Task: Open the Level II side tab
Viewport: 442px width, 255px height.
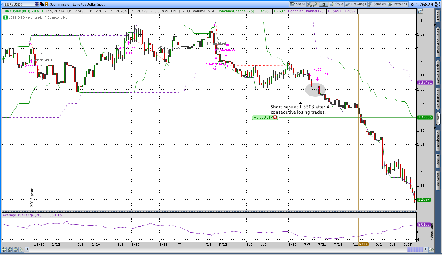Action: 438,161
